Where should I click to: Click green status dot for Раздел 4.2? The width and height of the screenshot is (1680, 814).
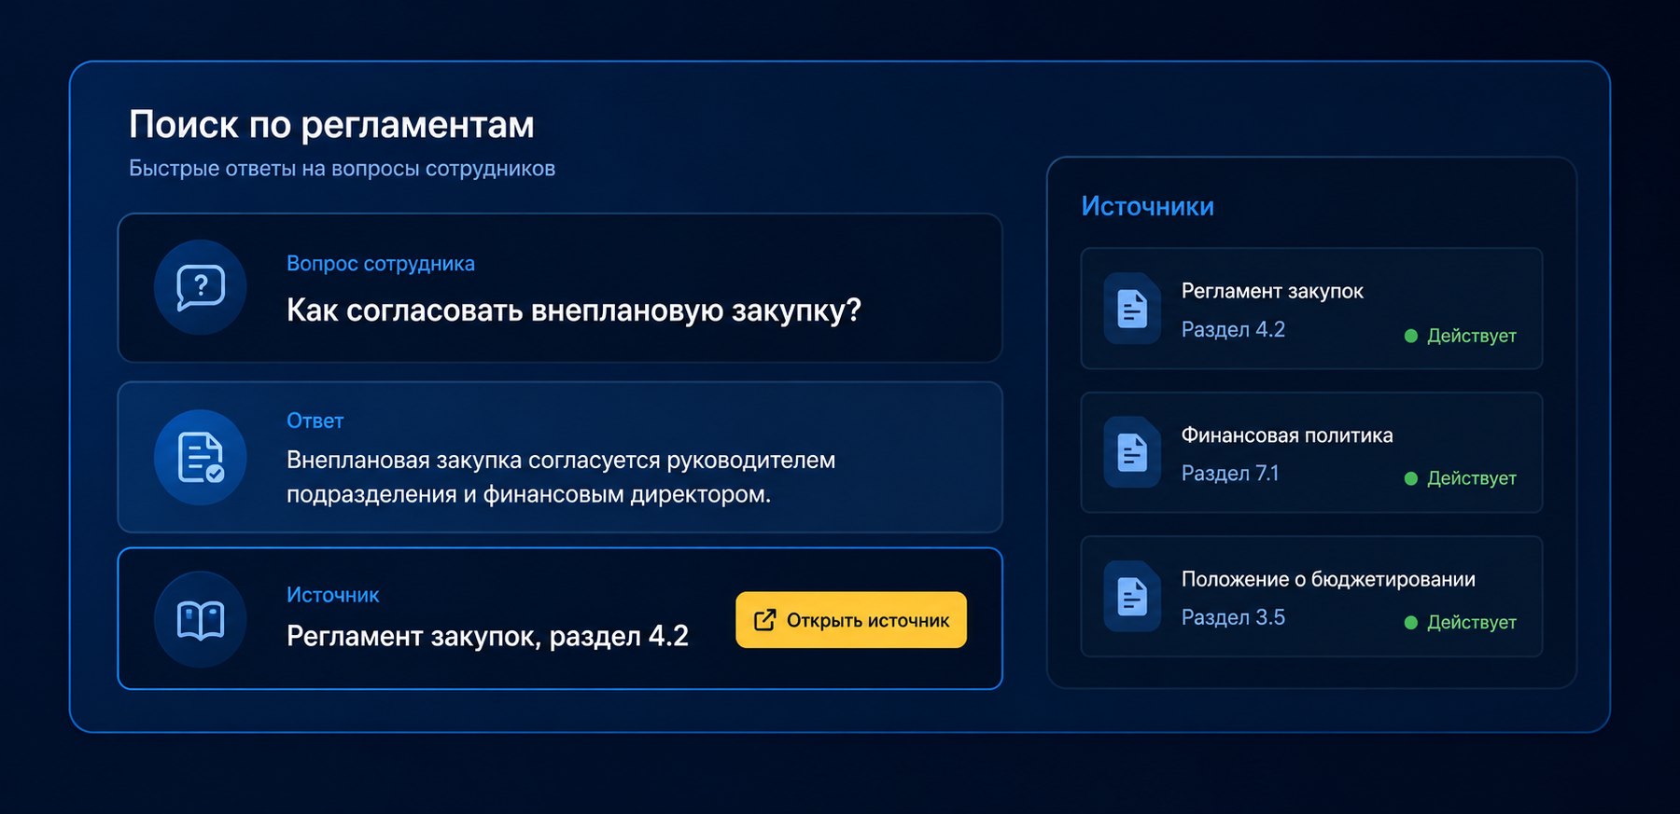pyautogui.click(x=1411, y=336)
